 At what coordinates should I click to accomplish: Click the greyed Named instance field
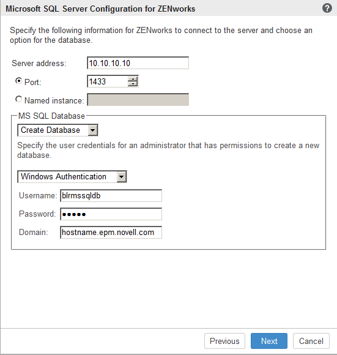click(x=138, y=100)
